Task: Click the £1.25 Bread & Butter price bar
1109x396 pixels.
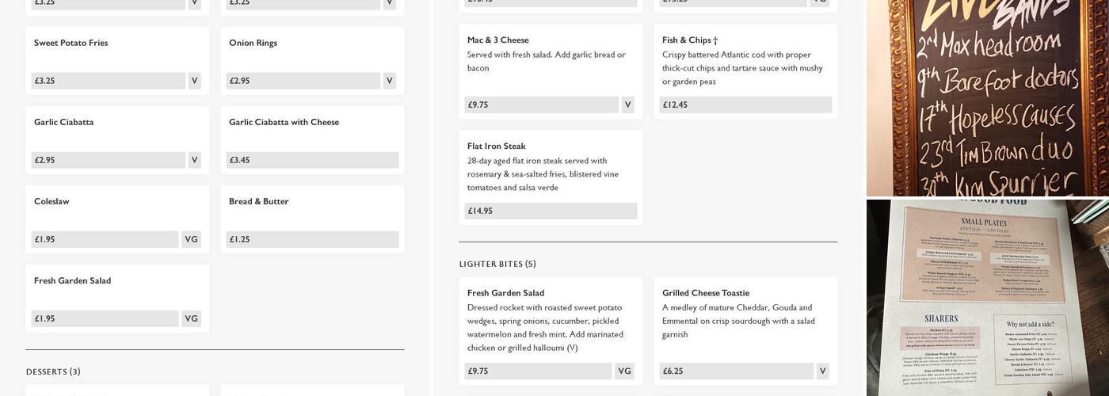Action: tap(312, 239)
